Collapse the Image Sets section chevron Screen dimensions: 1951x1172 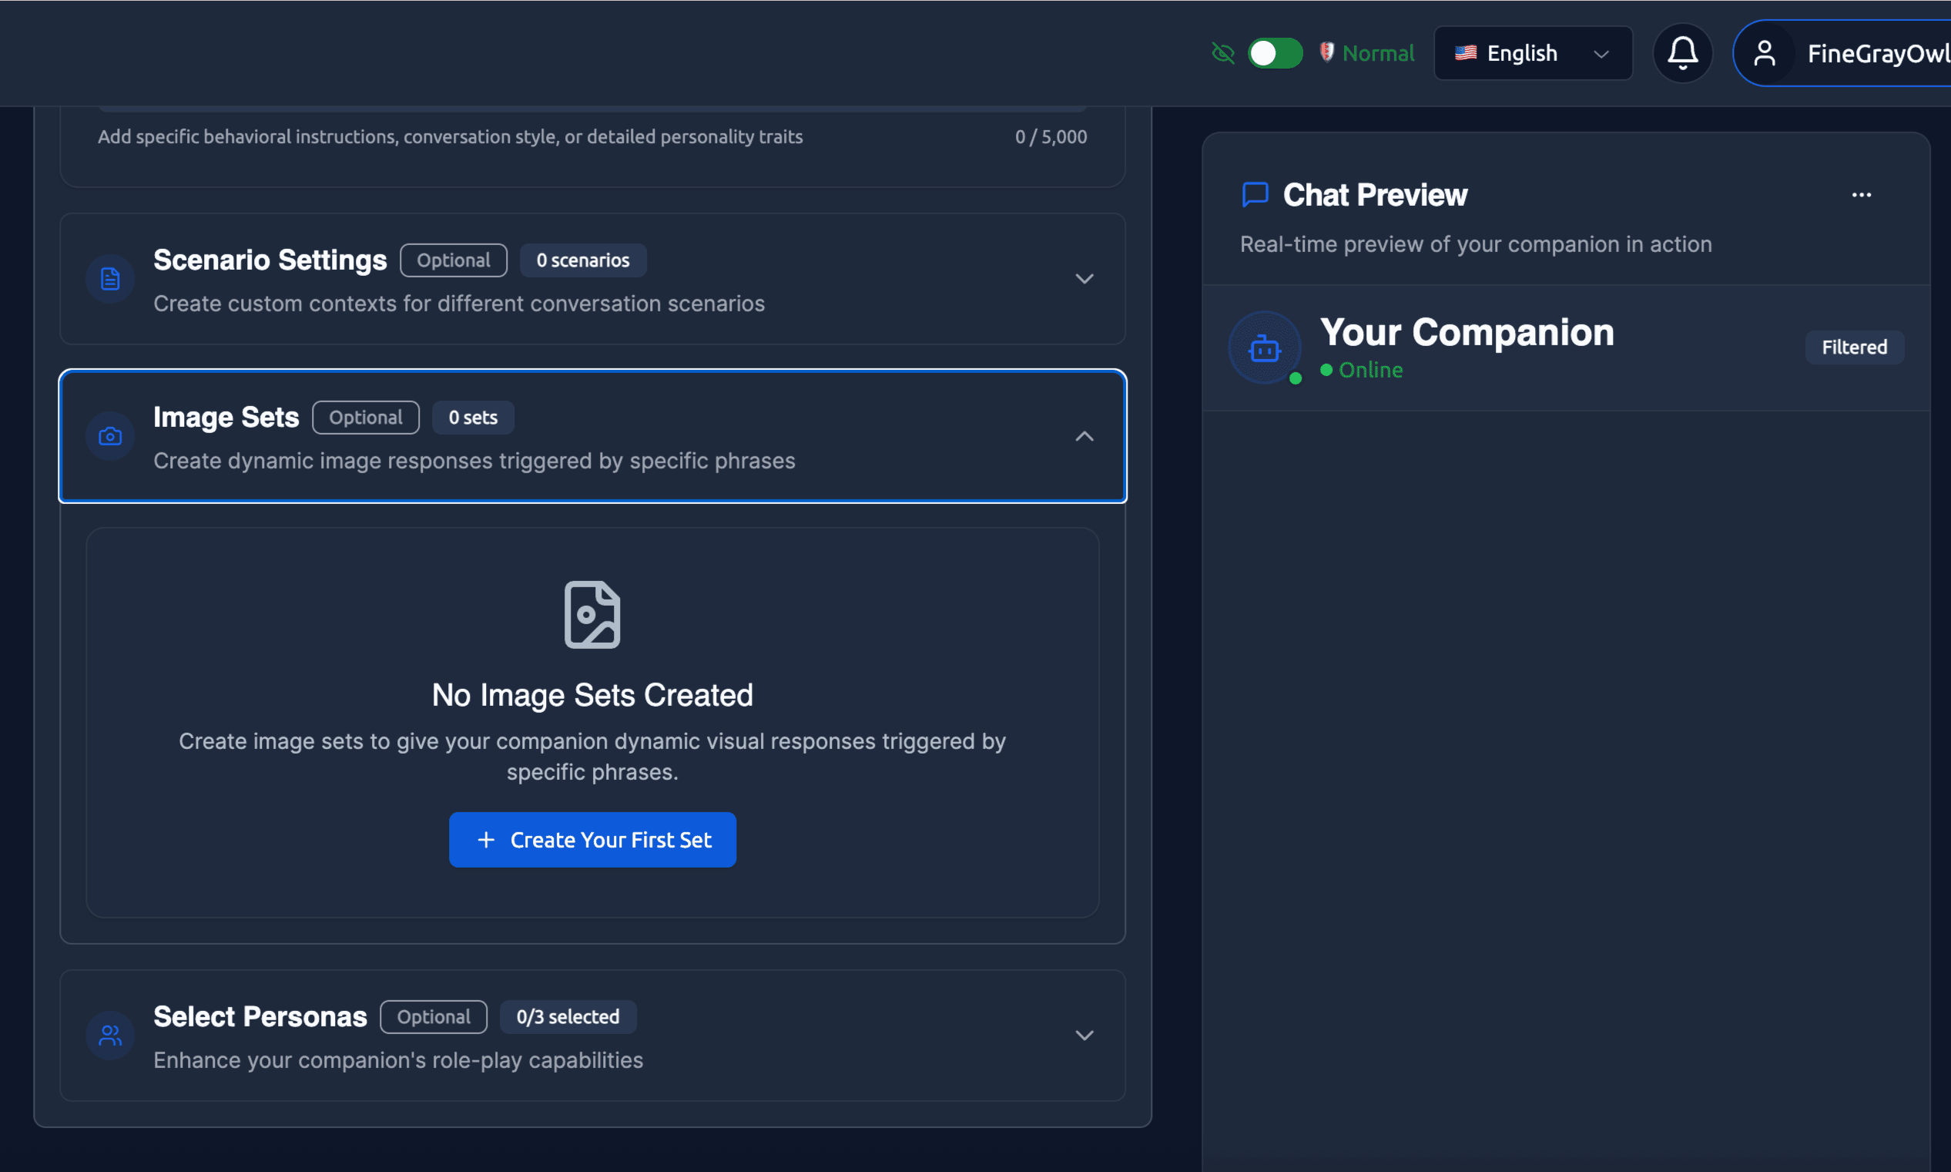pyautogui.click(x=1084, y=436)
